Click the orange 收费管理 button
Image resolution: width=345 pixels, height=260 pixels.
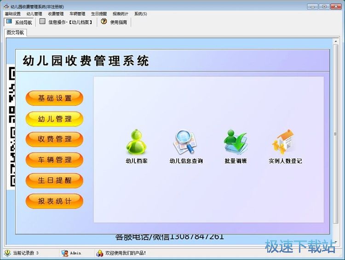[54, 139]
